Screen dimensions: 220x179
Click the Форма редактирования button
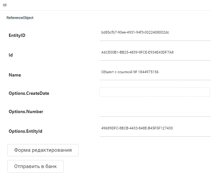pos(43,150)
